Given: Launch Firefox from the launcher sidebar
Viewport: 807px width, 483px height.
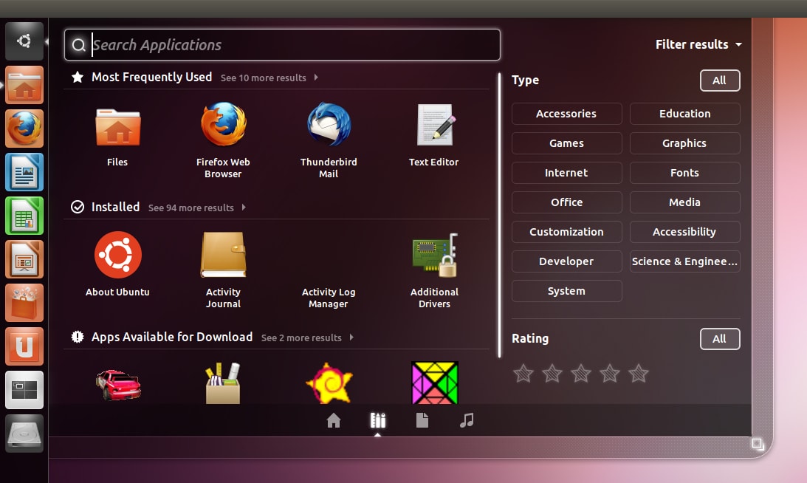Looking at the screenshot, I should click(x=24, y=129).
